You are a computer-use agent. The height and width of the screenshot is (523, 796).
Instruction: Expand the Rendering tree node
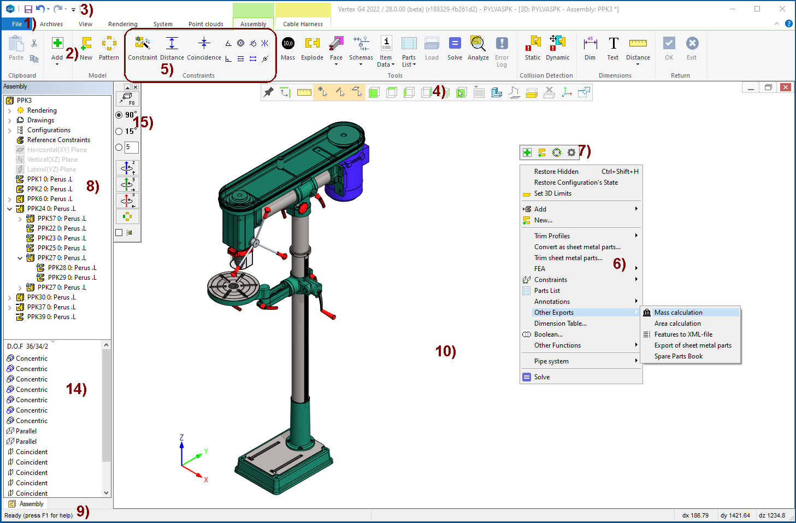[x=10, y=110]
